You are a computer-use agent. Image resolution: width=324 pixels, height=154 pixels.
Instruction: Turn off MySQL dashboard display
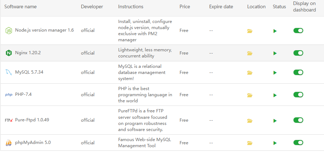click(298, 73)
